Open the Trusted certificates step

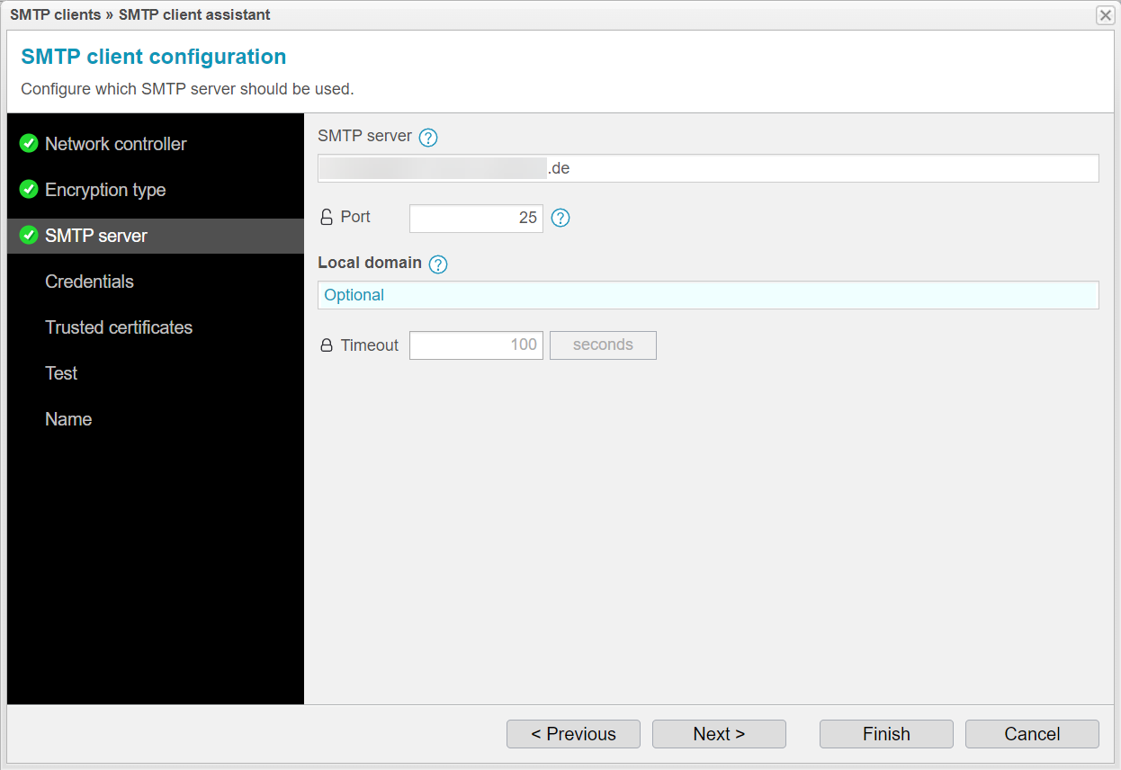[119, 327]
